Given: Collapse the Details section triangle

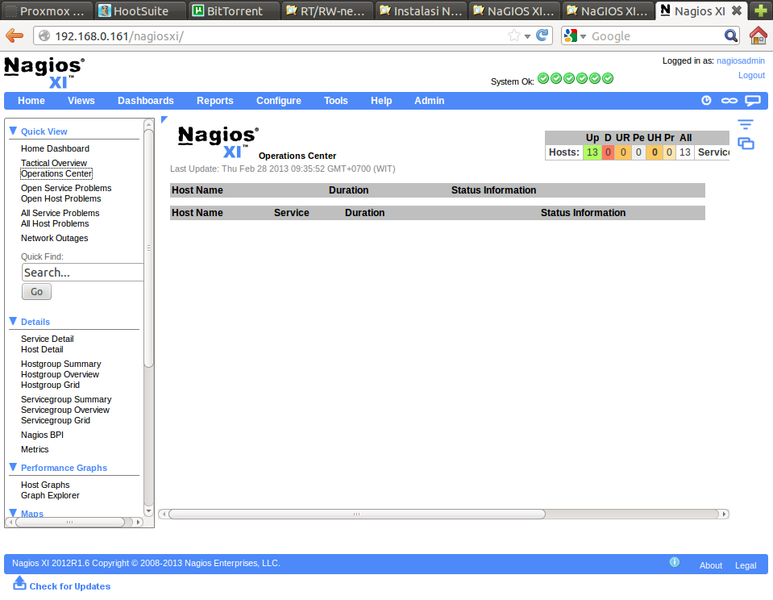Looking at the screenshot, I should click(x=13, y=321).
